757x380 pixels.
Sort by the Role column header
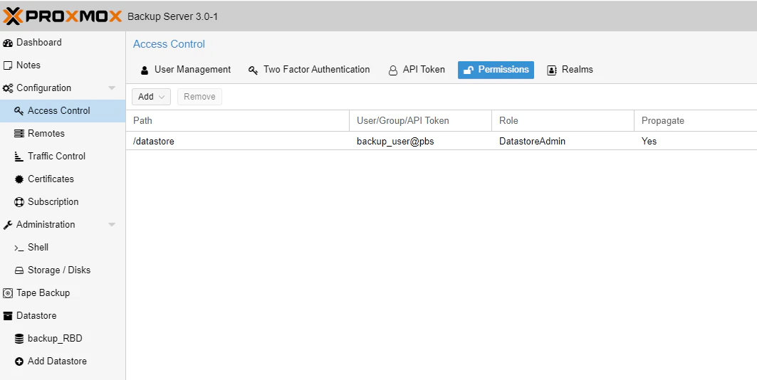[x=563, y=120]
